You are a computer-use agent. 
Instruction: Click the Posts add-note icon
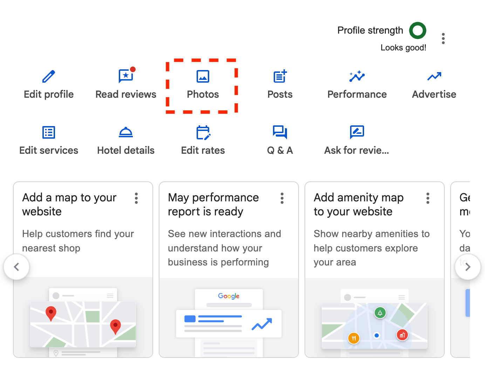(280, 76)
